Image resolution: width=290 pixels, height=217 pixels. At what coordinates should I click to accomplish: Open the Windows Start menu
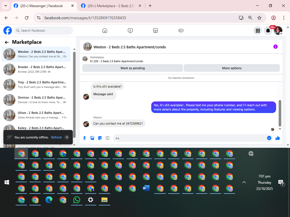pyautogui.click(x=7, y=182)
